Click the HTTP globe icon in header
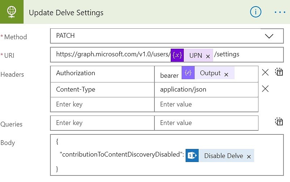The image size is (290, 182). coord(12,12)
